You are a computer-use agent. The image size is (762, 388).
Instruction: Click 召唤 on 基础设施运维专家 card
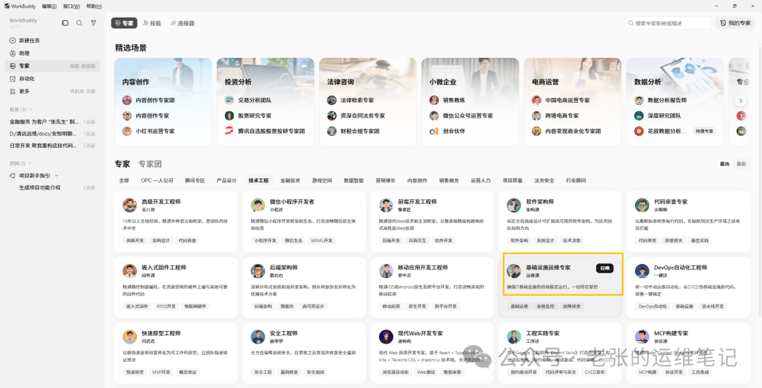click(x=605, y=268)
